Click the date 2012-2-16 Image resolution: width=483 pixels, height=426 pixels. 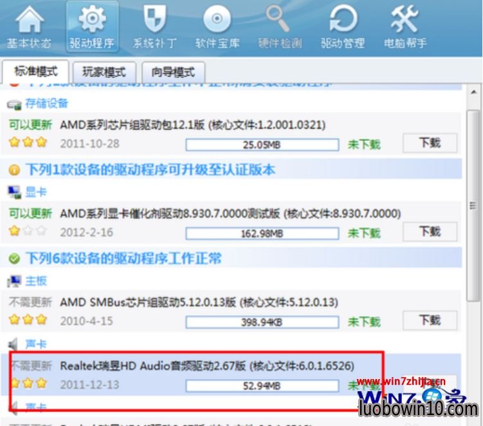(87, 232)
